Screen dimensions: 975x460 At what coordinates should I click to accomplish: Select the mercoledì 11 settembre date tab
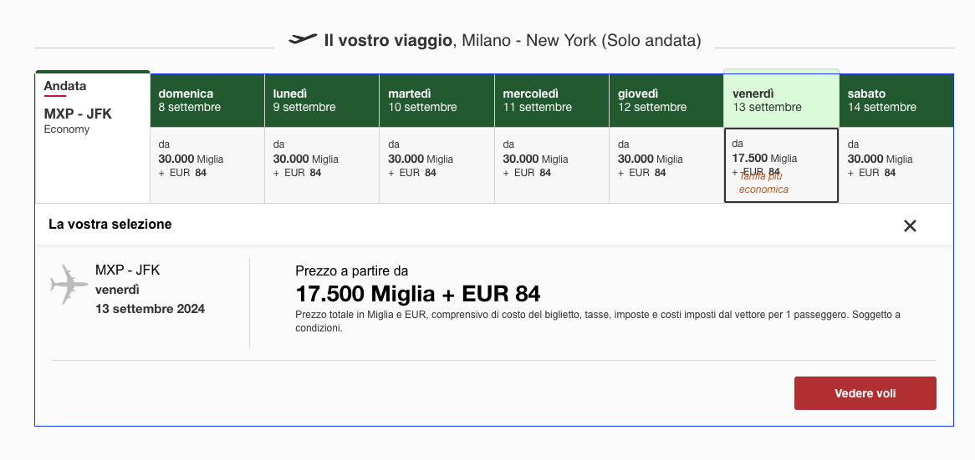(552, 100)
